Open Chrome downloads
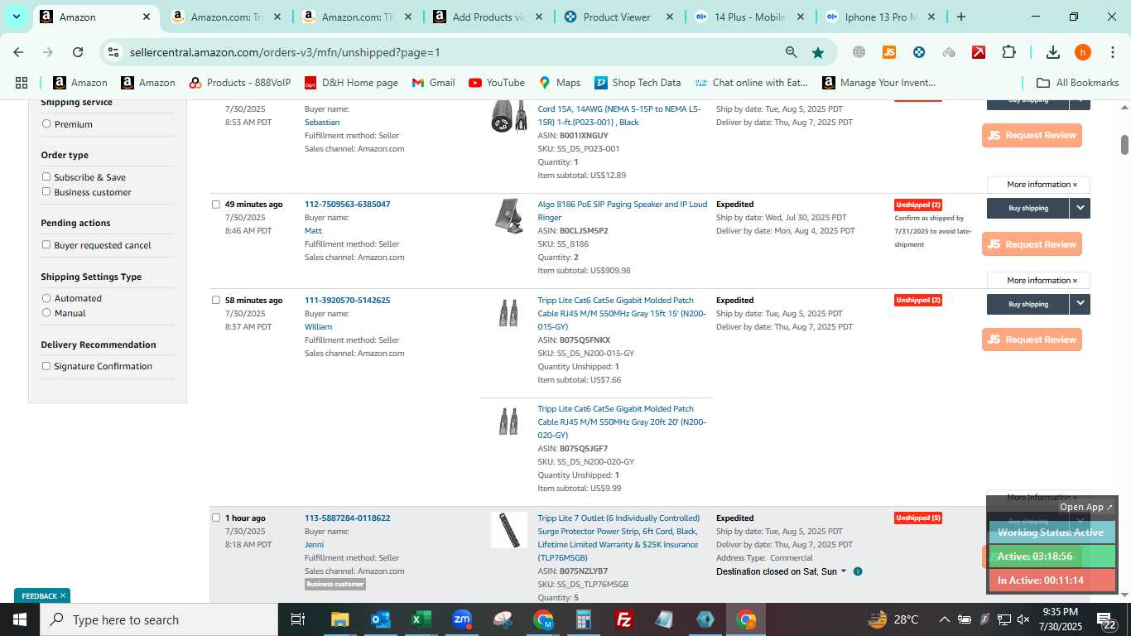1131x636 pixels. point(1053,52)
